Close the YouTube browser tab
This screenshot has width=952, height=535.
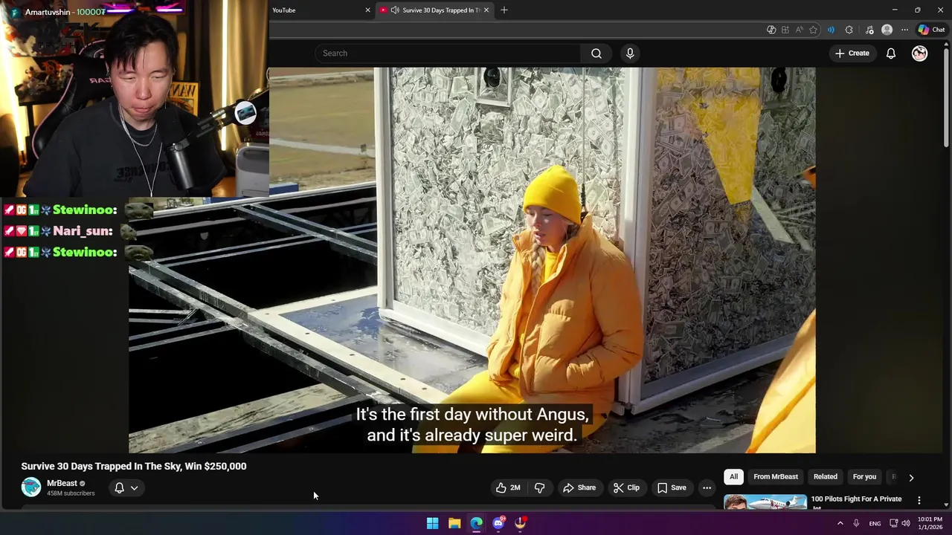coord(367,10)
